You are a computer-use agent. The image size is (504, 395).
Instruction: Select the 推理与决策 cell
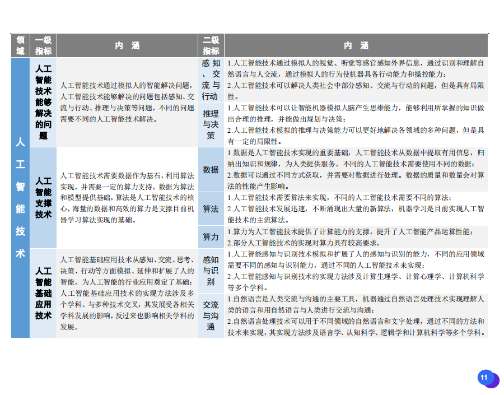pos(211,124)
